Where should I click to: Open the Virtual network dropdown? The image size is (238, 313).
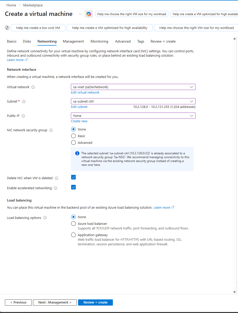click(133, 87)
